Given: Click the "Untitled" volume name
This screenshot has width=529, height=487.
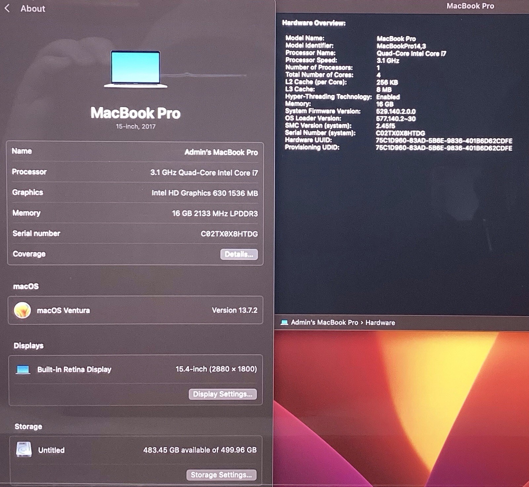Looking at the screenshot, I should 51,450.
